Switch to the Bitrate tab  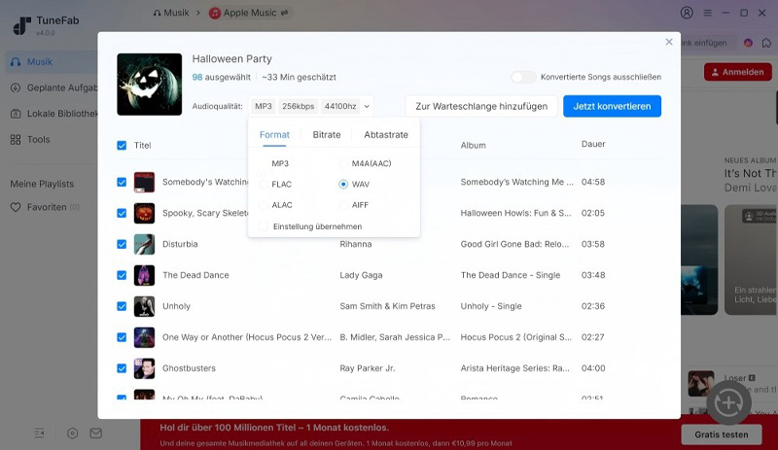pos(327,135)
